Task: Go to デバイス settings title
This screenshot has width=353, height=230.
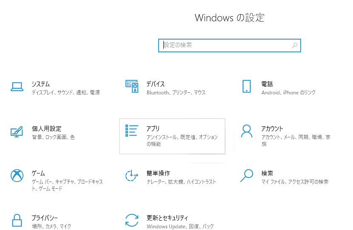Action: tap(156, 84)
